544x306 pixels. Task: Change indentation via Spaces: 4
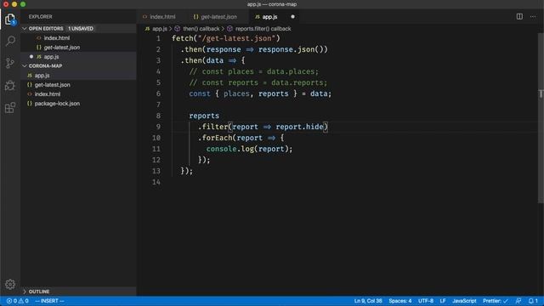click(x=400, y=301)
